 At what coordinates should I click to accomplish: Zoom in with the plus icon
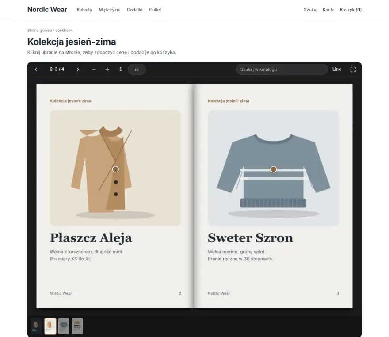(107, 69)
